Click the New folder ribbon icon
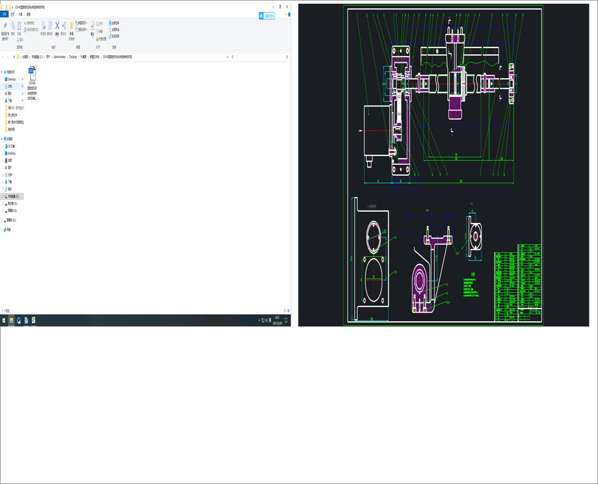 71,26
